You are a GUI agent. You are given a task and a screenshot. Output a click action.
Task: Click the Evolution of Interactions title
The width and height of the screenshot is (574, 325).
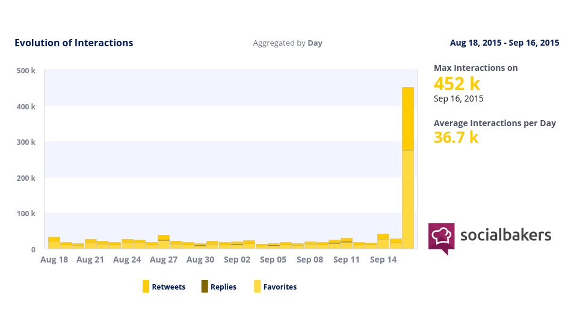[x=74, y=43]
